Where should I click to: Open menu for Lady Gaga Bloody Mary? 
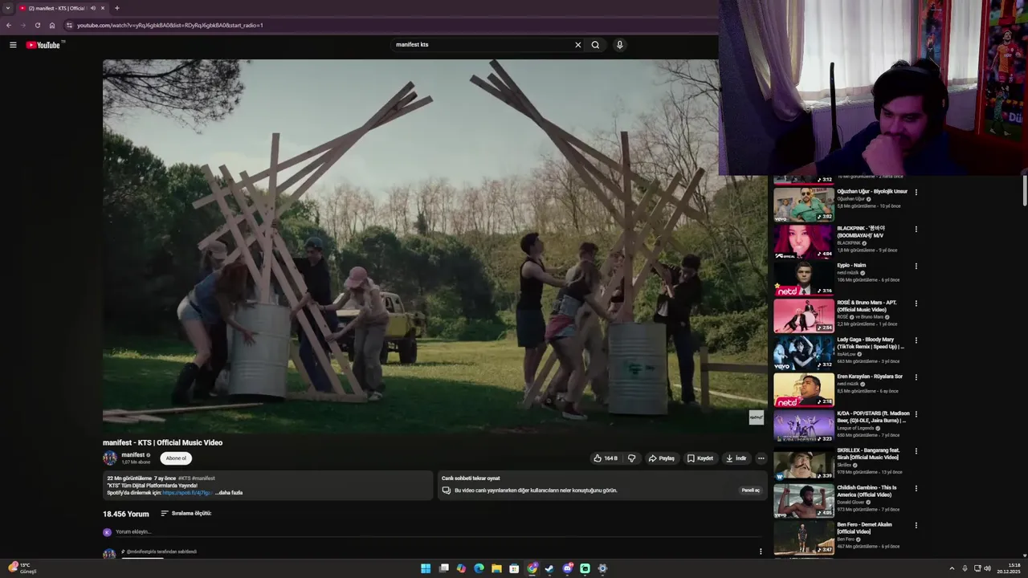coord(916,340)
